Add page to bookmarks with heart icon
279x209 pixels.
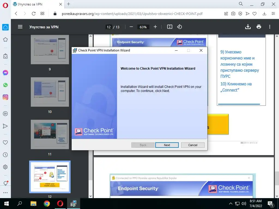pyautogui.click(x=254, y=14)
